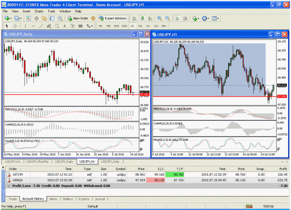Toggle the M15 timeframe button
This screenshot has width=291, height=210.
116,26
